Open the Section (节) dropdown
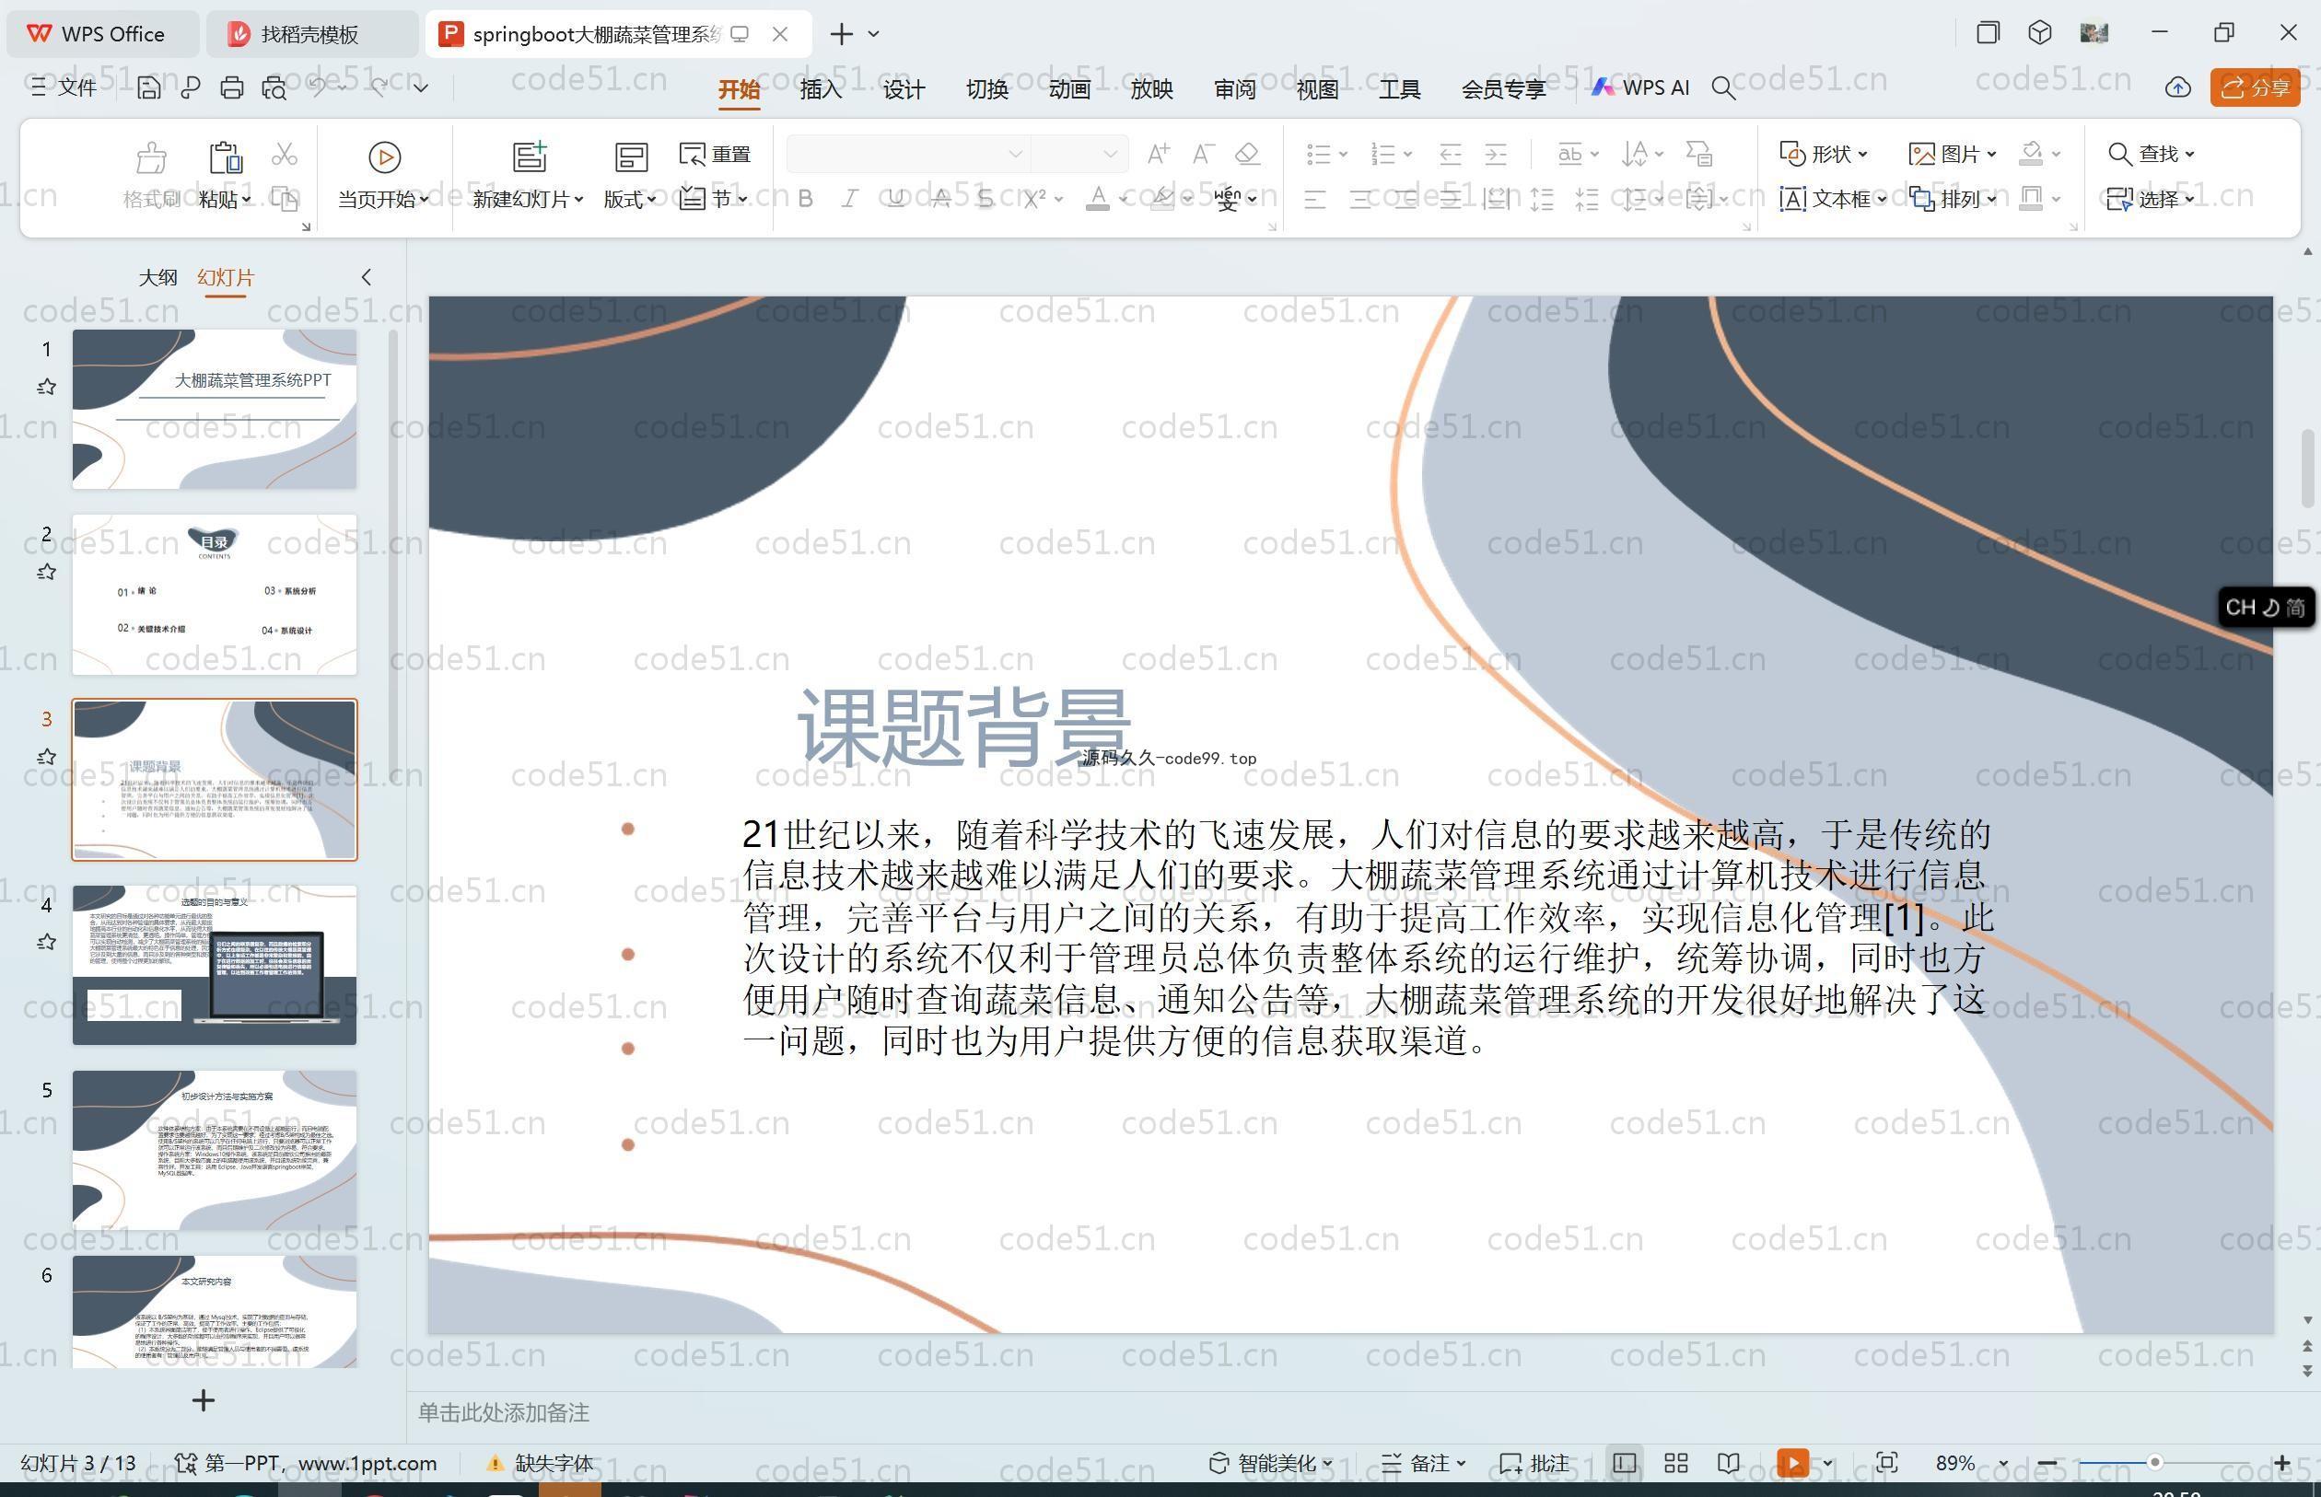The image size is (2321, 1497). click(x=715, y=199)
